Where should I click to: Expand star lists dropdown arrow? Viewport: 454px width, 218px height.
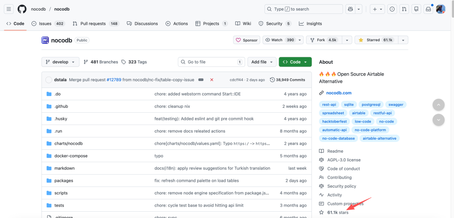[403, 40]
